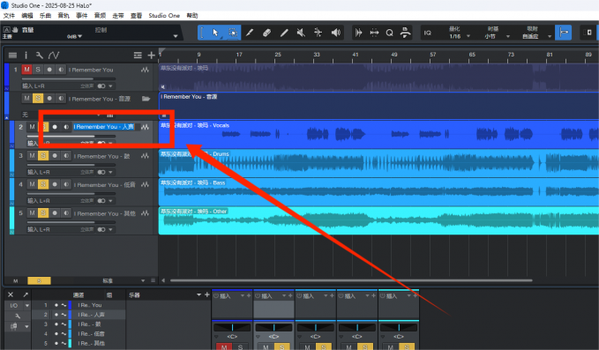599x350 pixels.
Task: Enable monitor on track 4
Action: [x=66, y=184]
